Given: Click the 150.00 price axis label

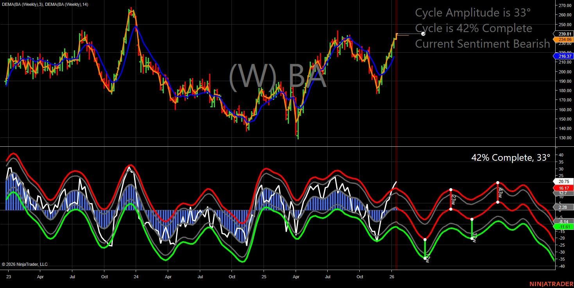Looking at the screenshot, I should [564, 119].
